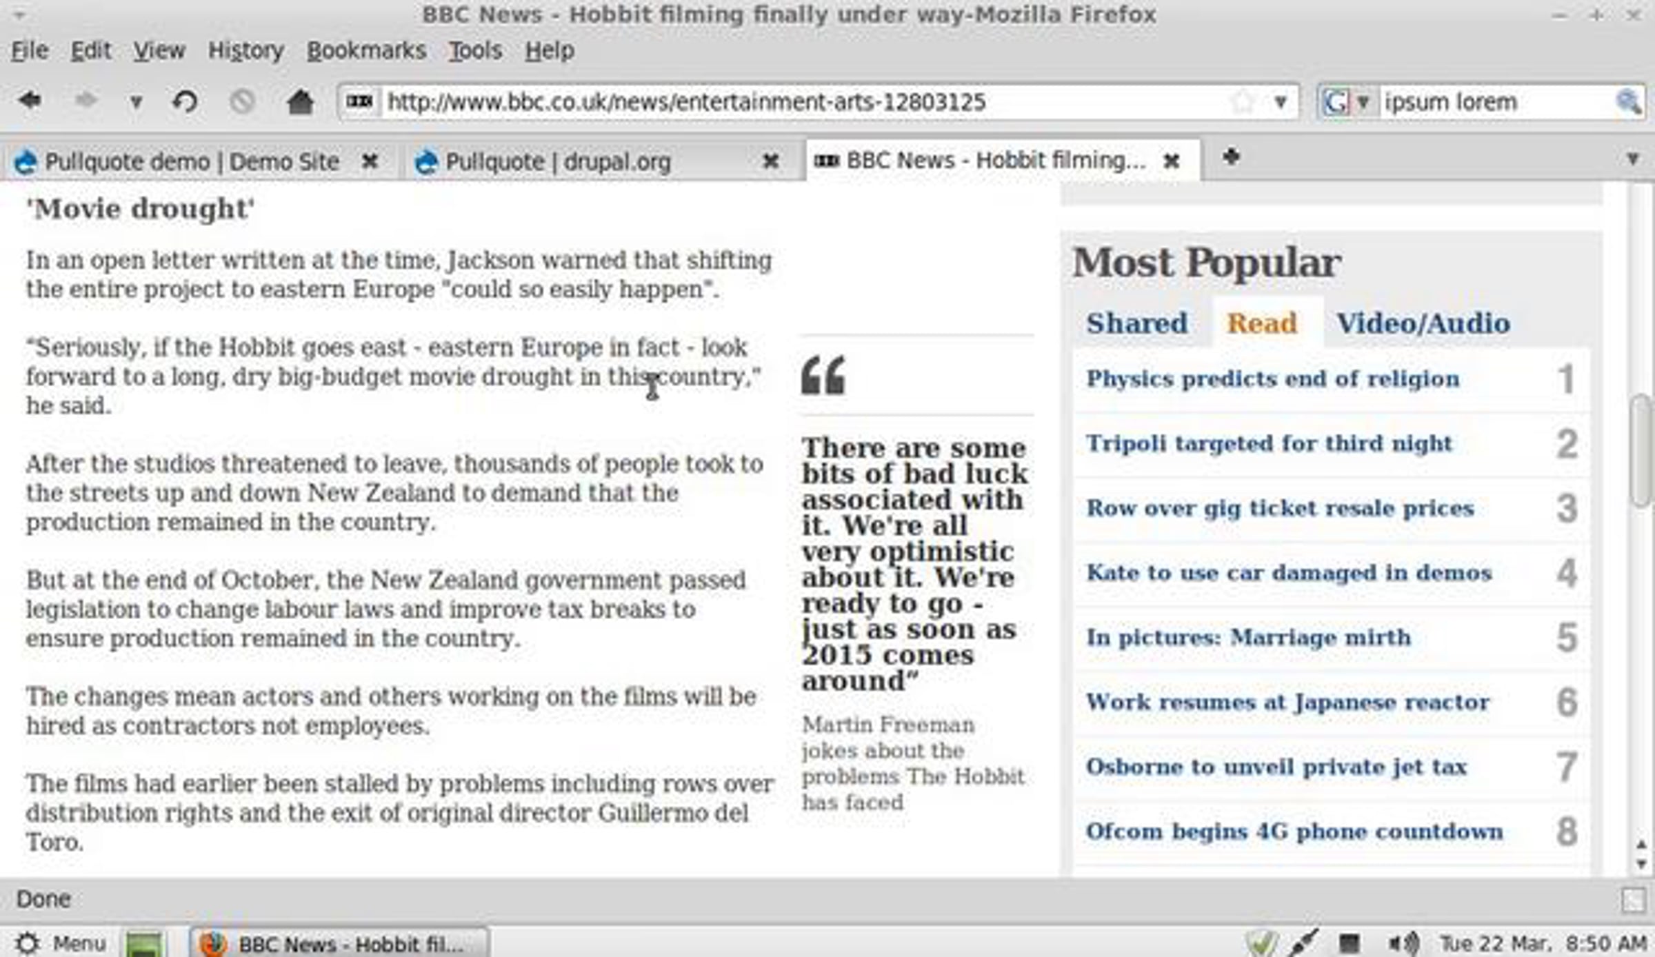The image size is (1655, 957).
Task: Click the clock showing Tue 22 Mar, 8:50 AM
Action: (1543, 943)
